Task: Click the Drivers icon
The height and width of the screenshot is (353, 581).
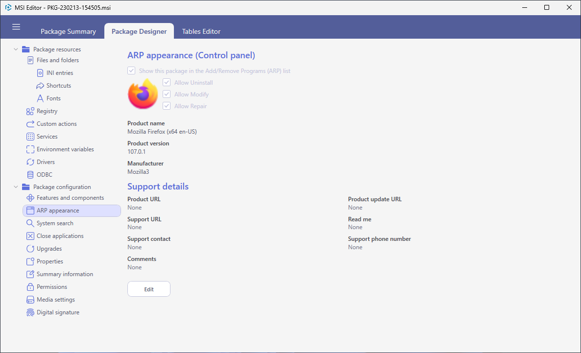Action: [30, 162]
